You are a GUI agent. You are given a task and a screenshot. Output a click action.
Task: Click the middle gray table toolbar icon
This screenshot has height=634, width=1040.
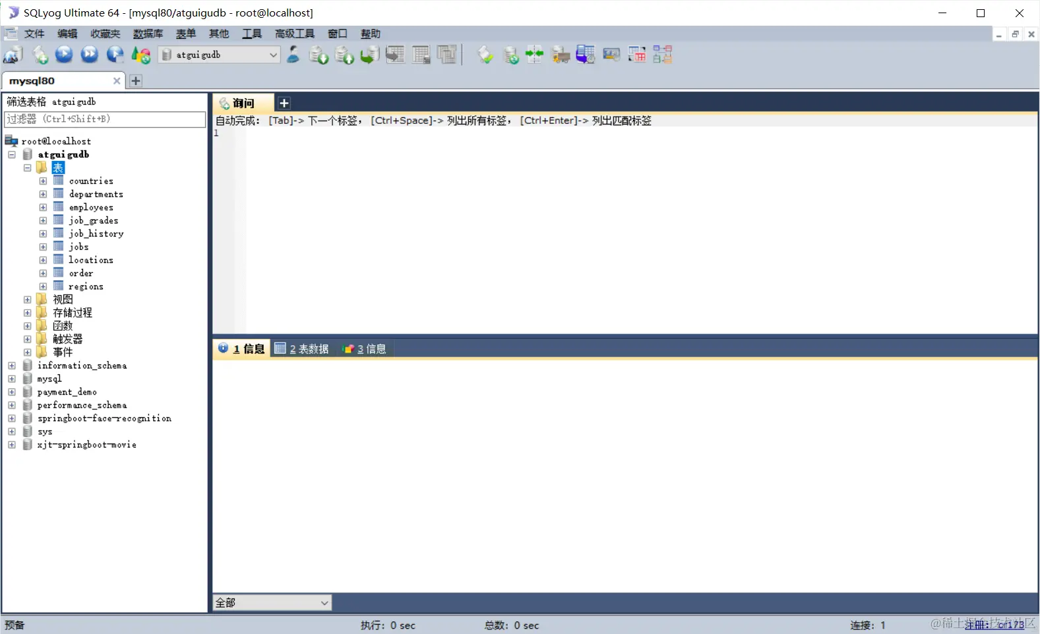point(421,55)
